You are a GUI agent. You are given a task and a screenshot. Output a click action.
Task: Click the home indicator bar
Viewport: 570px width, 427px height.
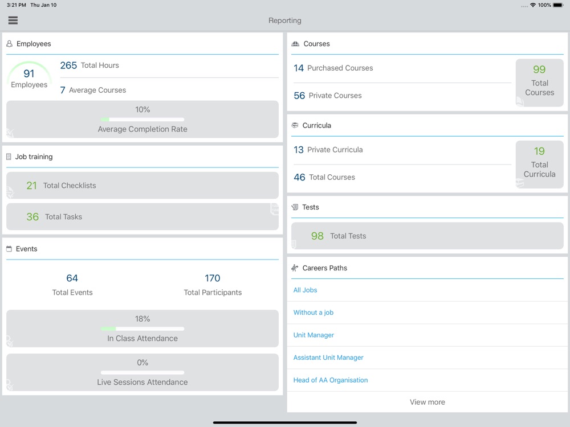click(x=284, y=422)
